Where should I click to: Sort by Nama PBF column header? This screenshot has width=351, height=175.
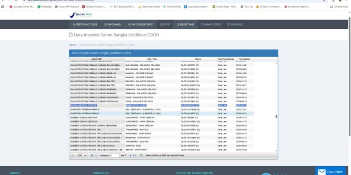97,59
